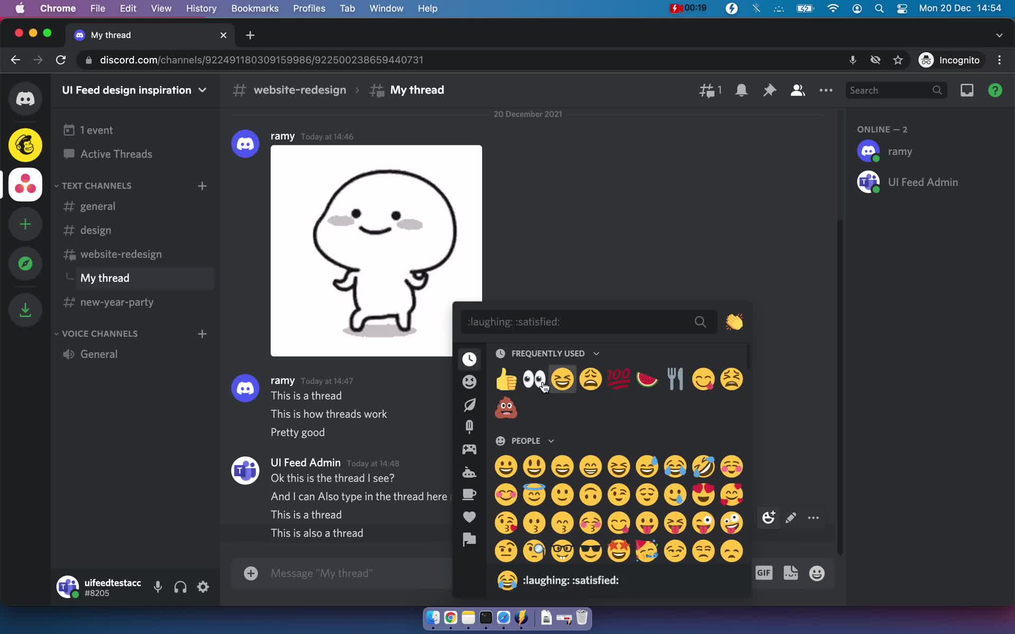Click the Bookmarks menu item
The height and width of the screenshot is (634, 1015).
coord(255,9)
